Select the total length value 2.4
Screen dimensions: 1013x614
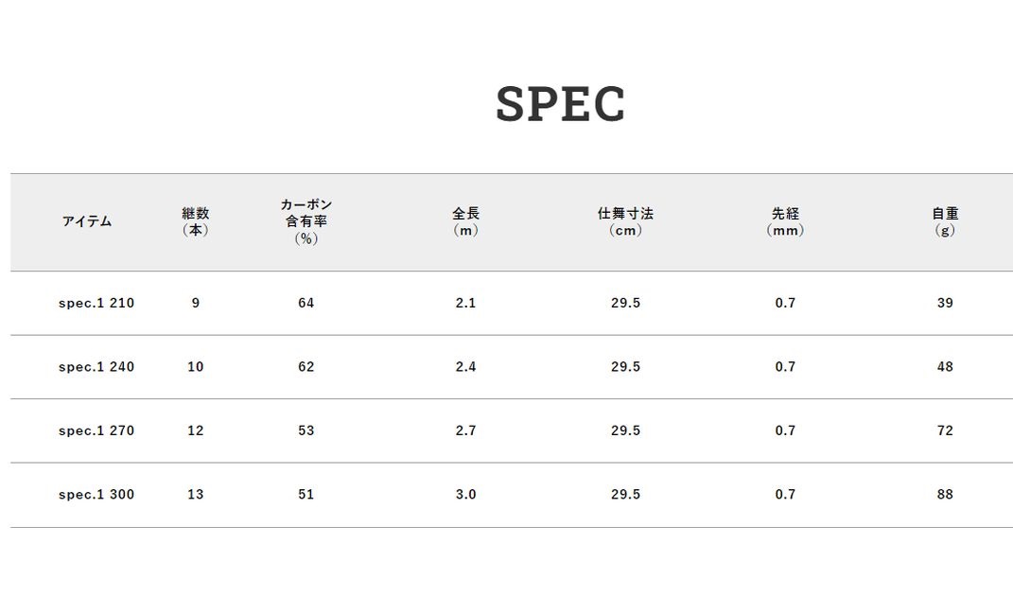pos(465,367)
